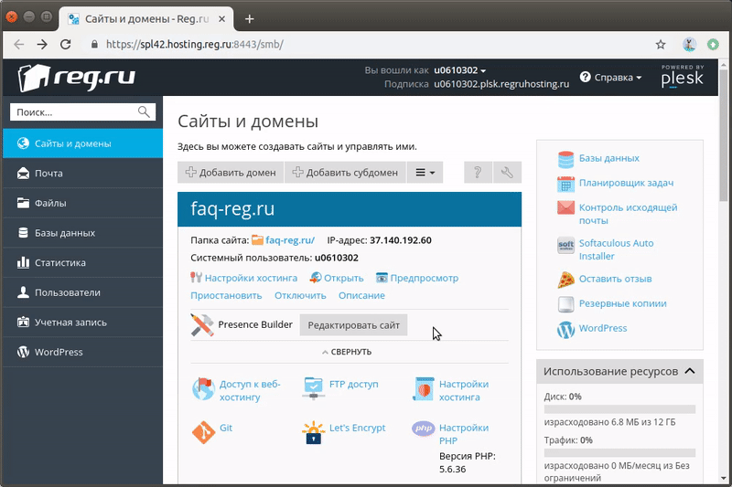Close the Сайты и домены browser tab

(222, 19)
